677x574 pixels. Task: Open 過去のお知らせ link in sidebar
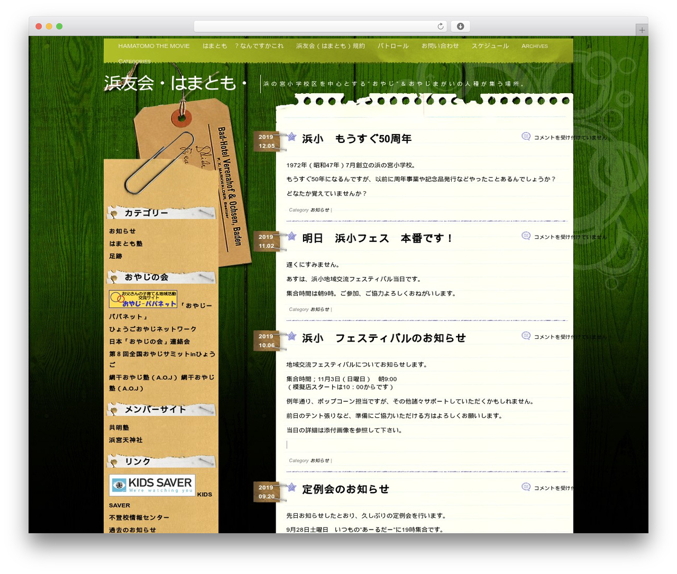133,530
